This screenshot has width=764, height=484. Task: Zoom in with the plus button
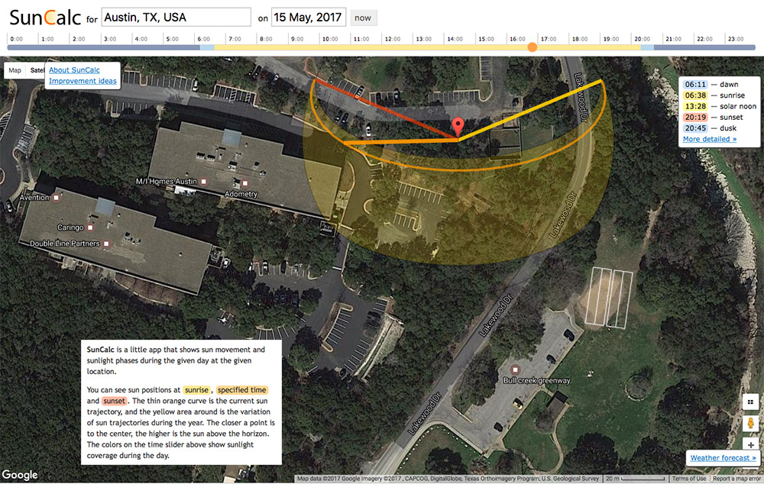click(751, 444)
